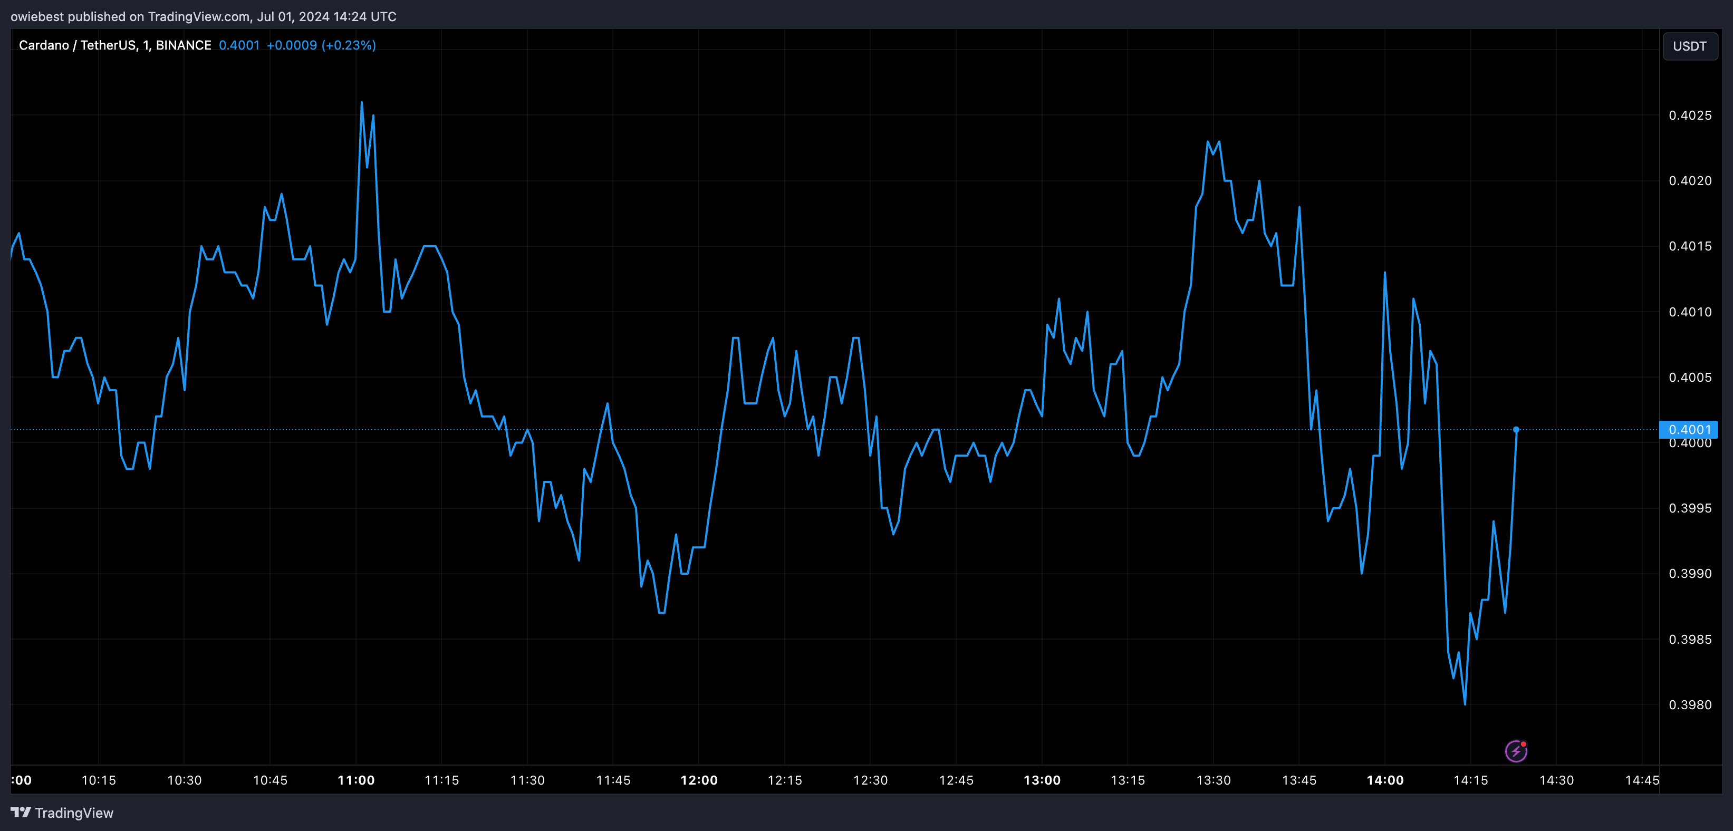Click the 0.3995 price axis label

coord(1690,508)
